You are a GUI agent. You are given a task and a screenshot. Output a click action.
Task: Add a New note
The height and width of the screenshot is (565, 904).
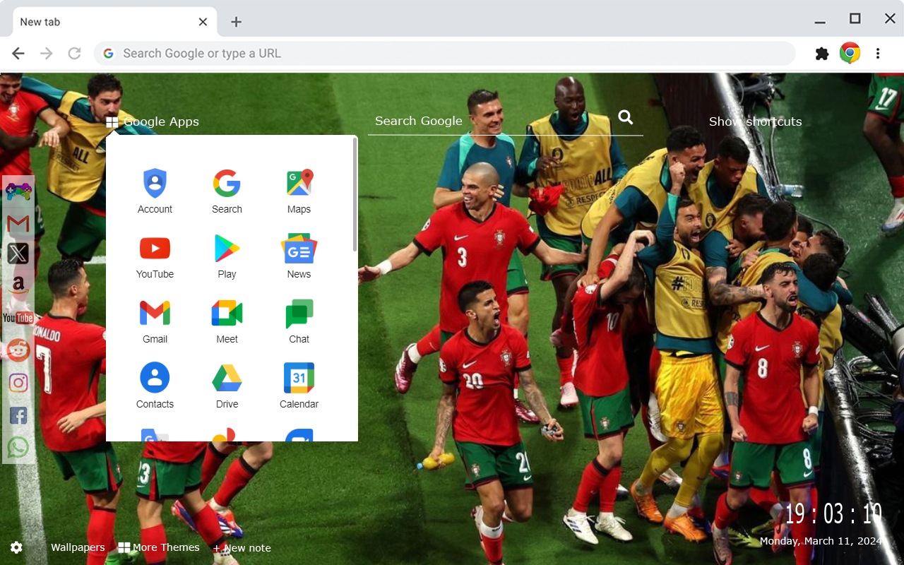tap(242, 548)
